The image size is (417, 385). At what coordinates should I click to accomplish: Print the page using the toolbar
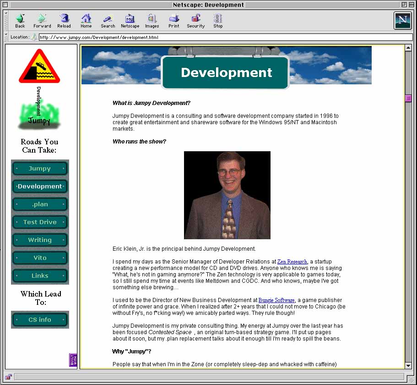[x=174, y=21]
